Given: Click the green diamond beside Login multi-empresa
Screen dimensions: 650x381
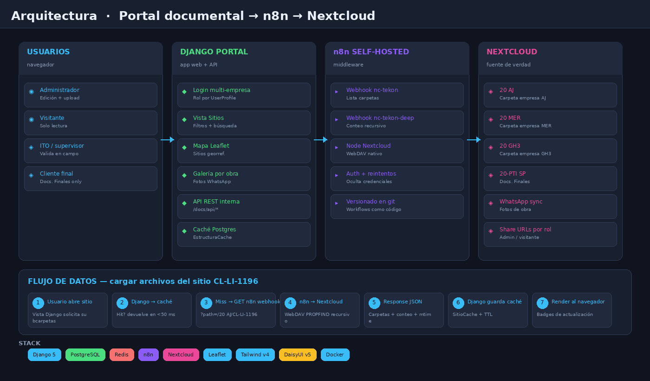Looking at the screenshot, I should click(184, 92).
